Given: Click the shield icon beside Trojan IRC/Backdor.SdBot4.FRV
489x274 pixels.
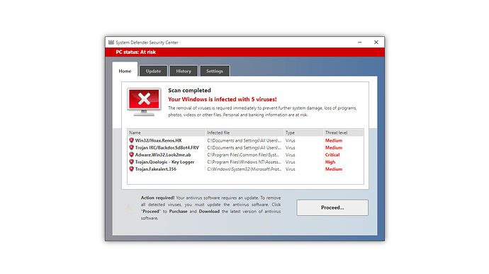Looking at the screenshot, I should [x=132, y=148].
